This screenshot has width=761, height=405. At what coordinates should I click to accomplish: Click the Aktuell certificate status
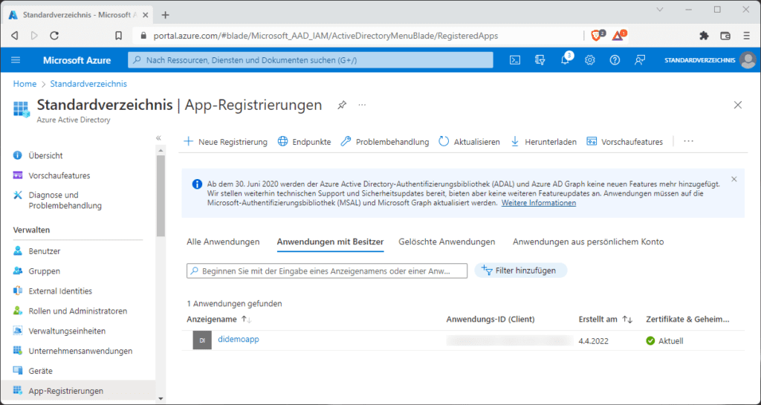(665, 341)
